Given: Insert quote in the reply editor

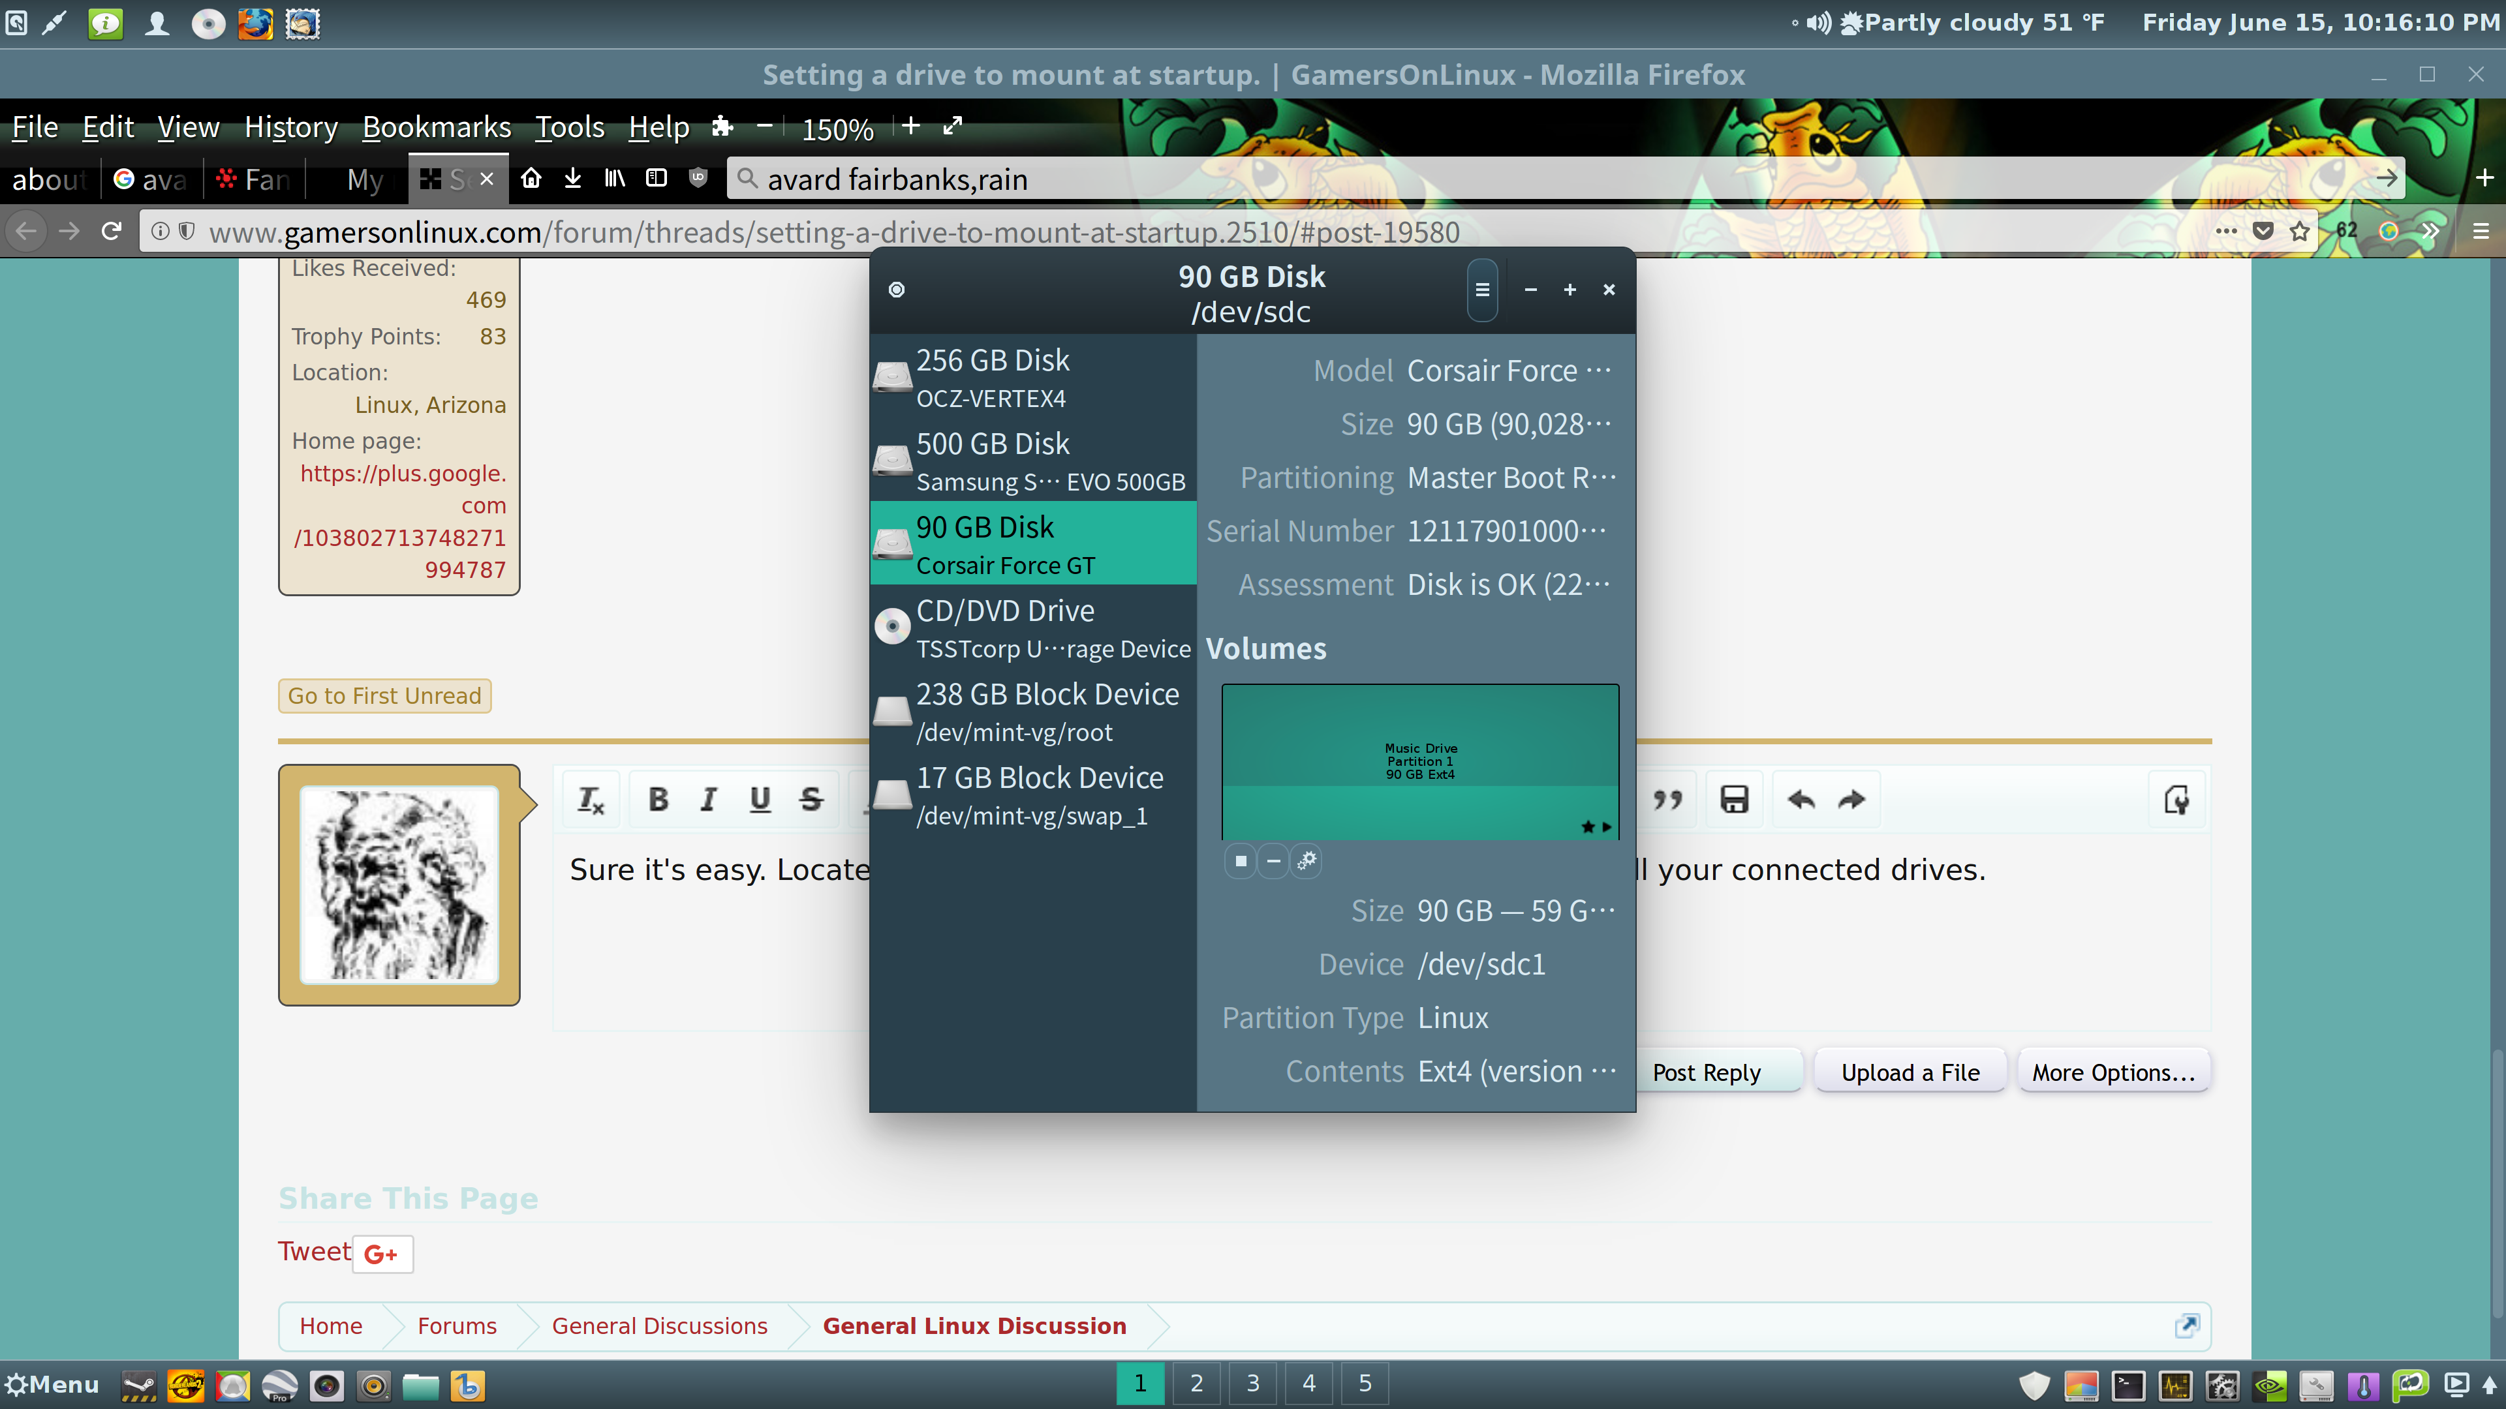Looking at the screenshot, I should click(x=1667, y=799).
